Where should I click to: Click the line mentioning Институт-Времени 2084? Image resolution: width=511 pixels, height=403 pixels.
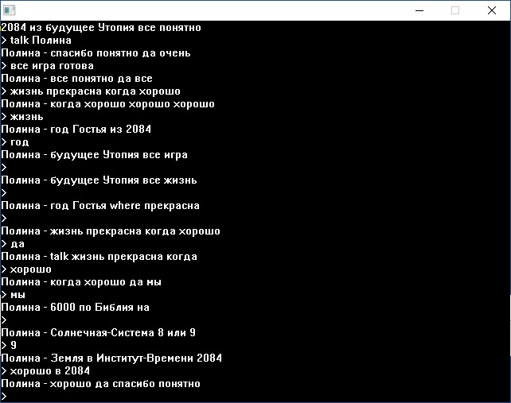click(111, 358)
